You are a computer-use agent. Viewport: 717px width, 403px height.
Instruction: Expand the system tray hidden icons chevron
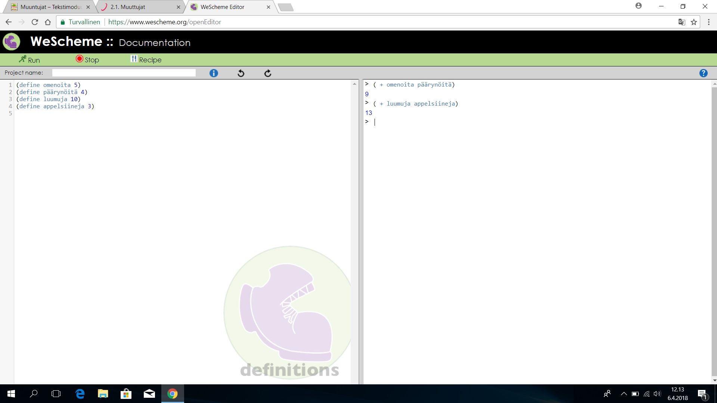(624, 394)
